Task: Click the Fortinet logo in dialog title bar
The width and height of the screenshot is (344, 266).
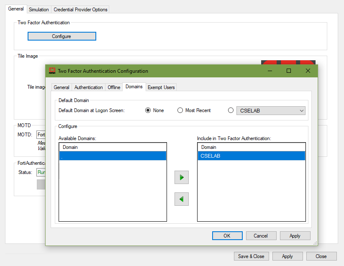Action: [x=52, y=71]
